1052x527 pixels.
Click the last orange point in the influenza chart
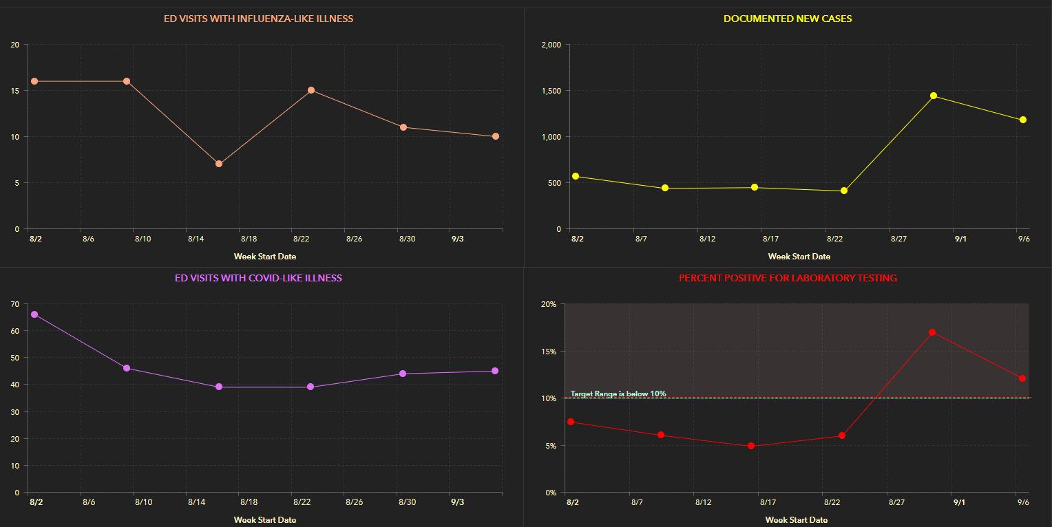coord(496,136)
